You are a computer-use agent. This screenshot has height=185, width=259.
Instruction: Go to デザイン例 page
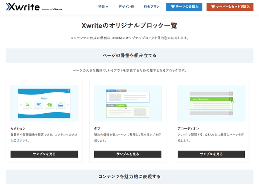(126, 7)
